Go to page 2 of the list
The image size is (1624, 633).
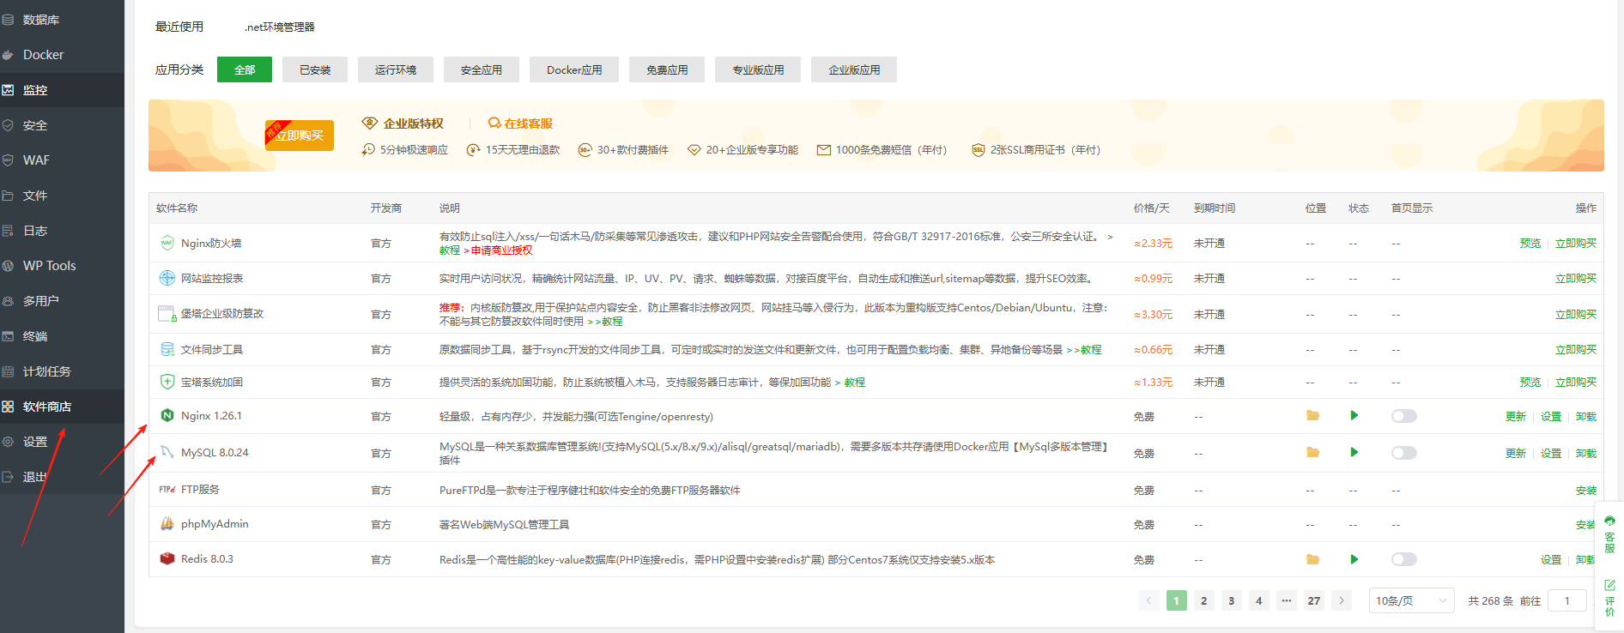[x=1204, y=600]
